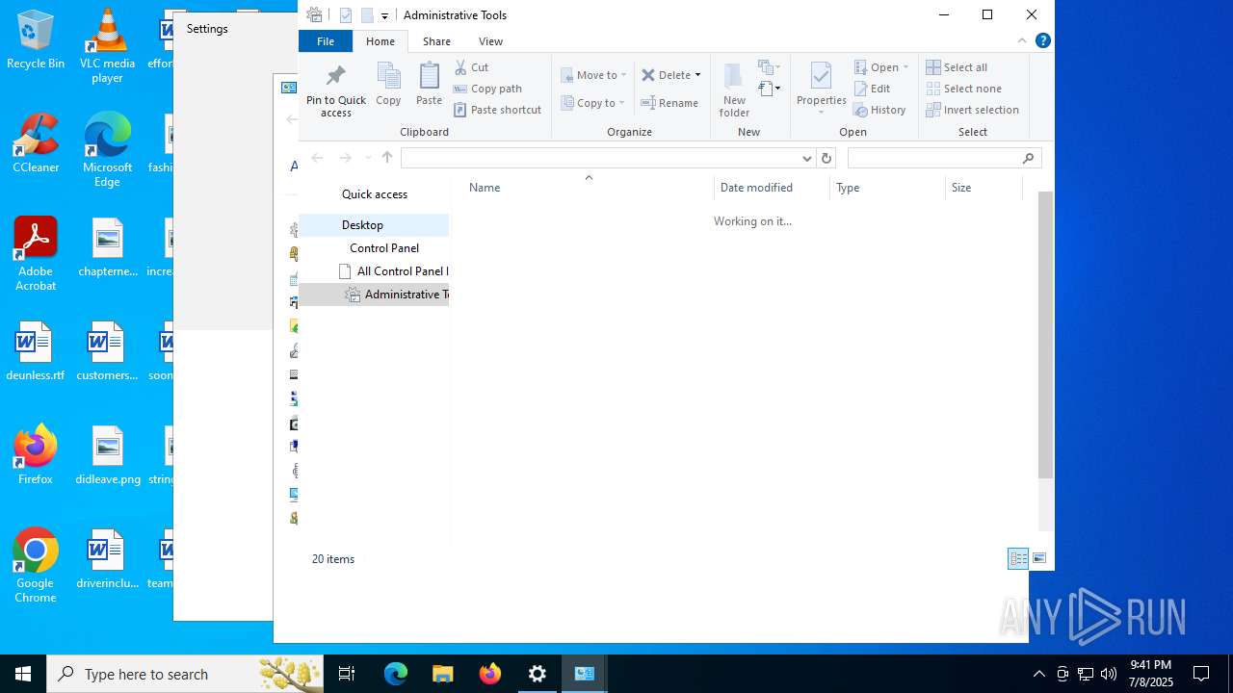This screenshot has height=693, width=1233.
Task: Open Task View from taskbar
Action: pos(347,674)
